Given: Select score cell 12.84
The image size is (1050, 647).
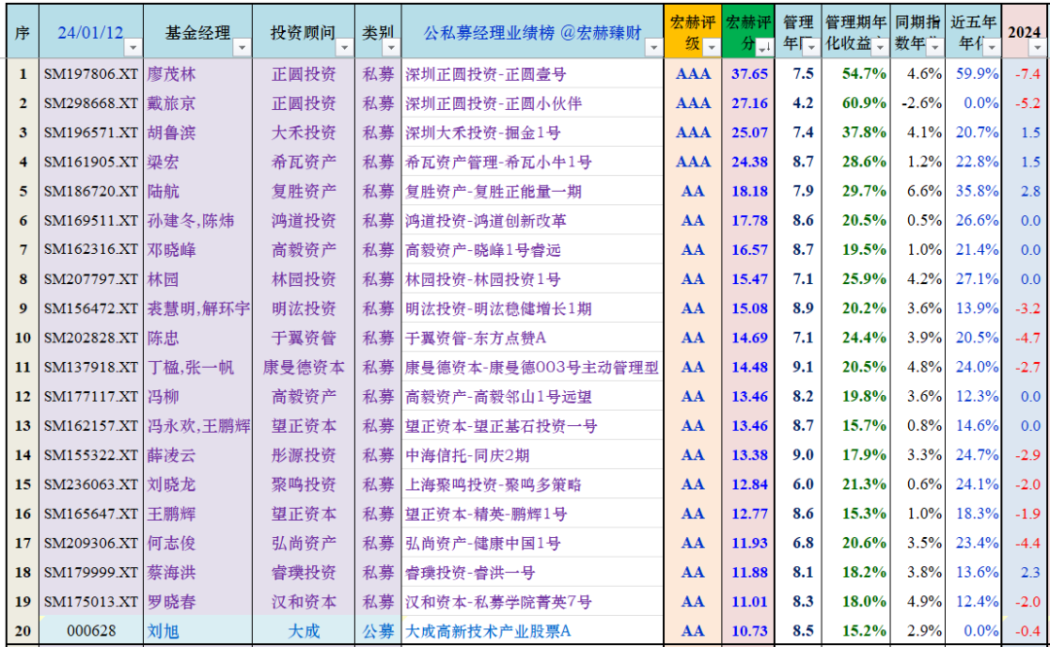Looking at the screenshot, I should tap(749, 485).
